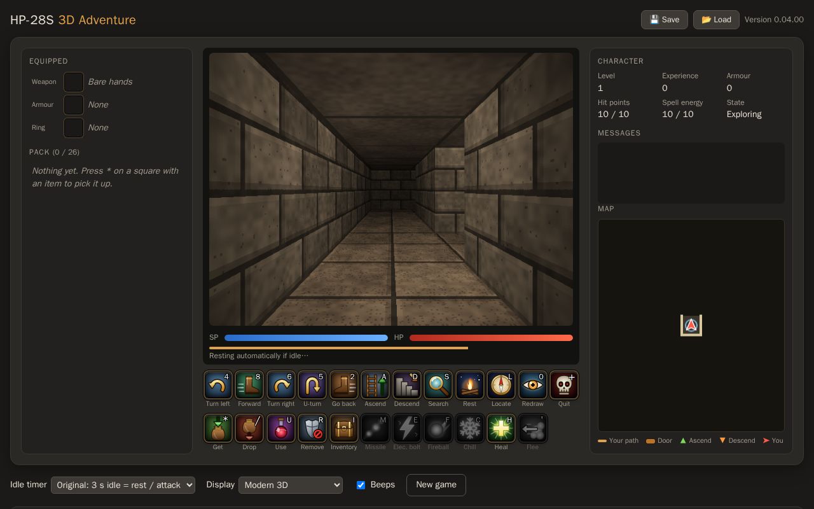Click the Quit skull icon
Image resolution: width=814 pixels, height=509 pixels.
(x=564, y=385)
